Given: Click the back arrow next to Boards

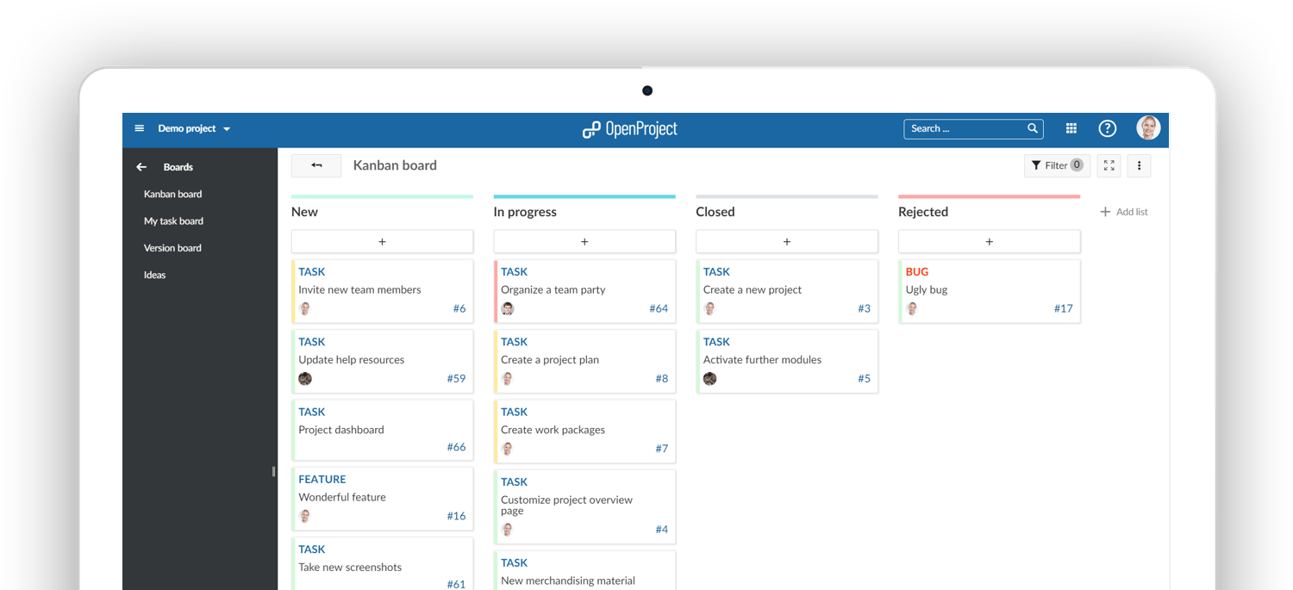Looking at the screenshot, I should 141,166.
